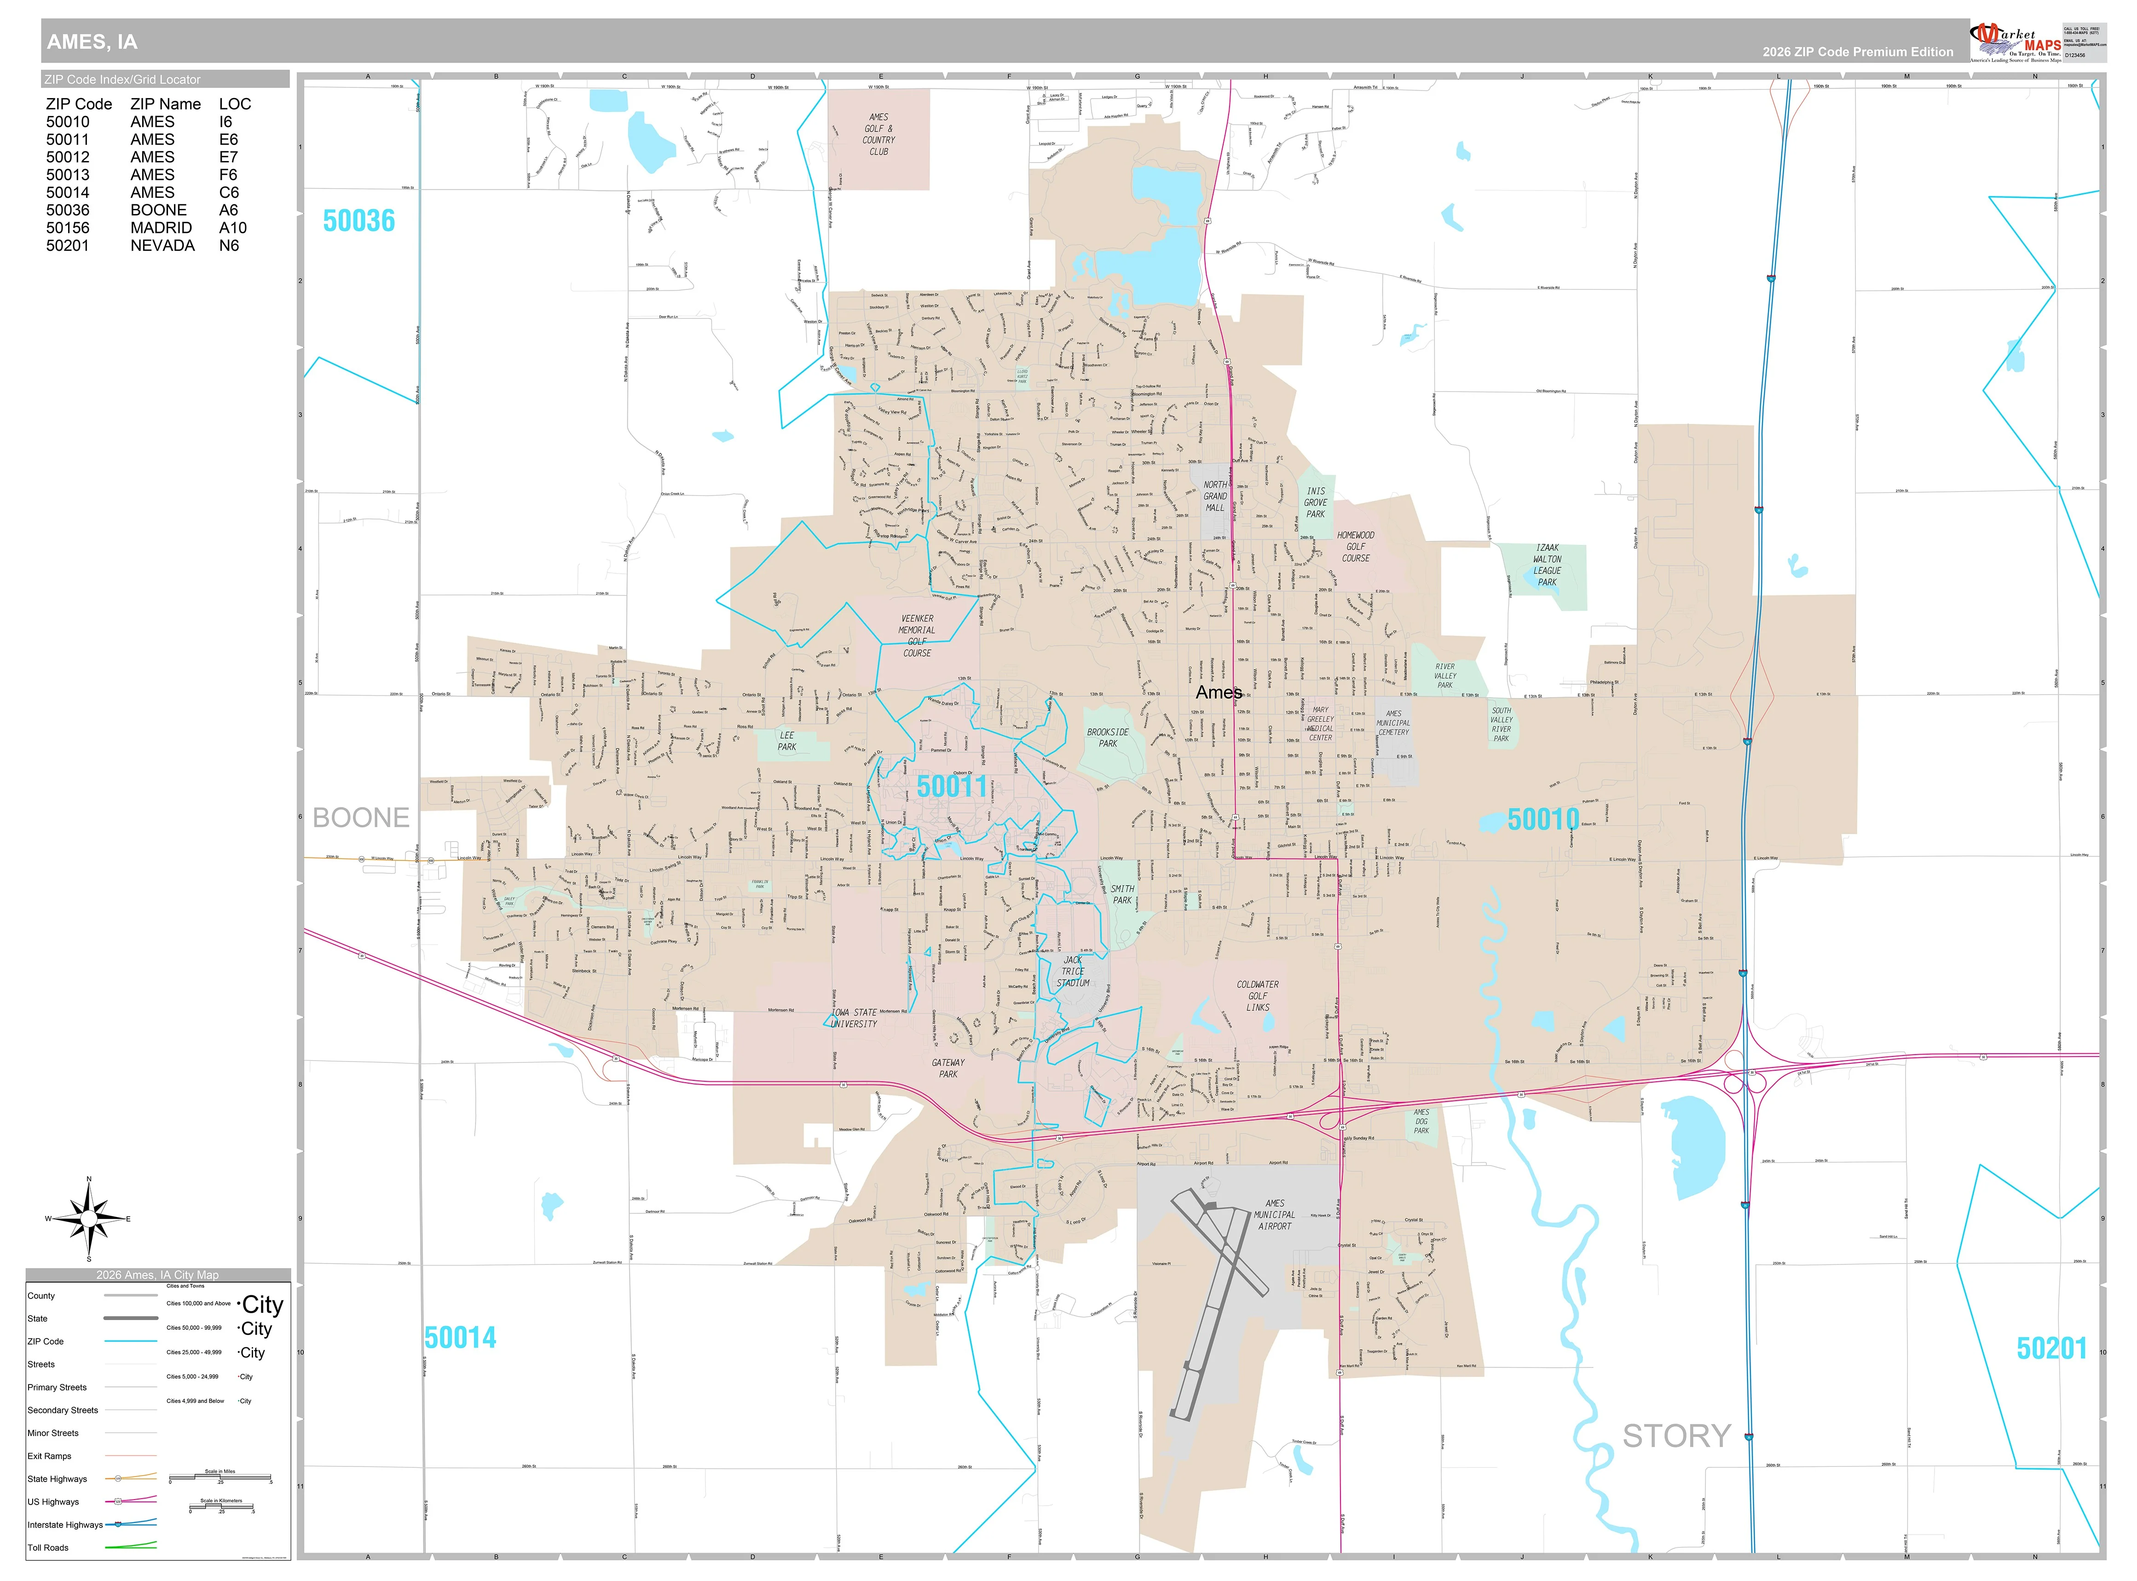Click the "ZIP Code" legend entry
The height and width of the screenshot is (1581, 2137).
point(45,1342)
